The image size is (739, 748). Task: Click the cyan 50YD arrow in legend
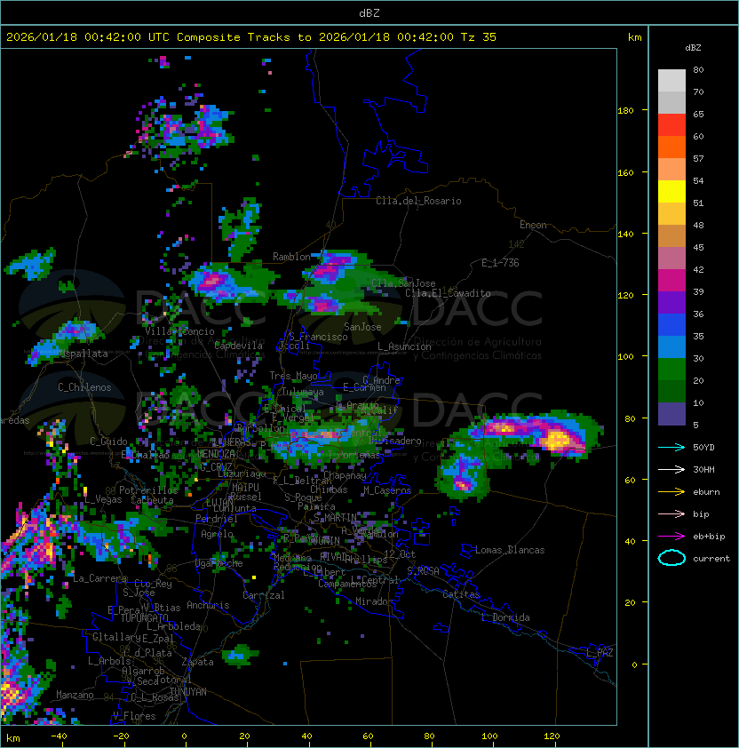click(x=671, y=447)
